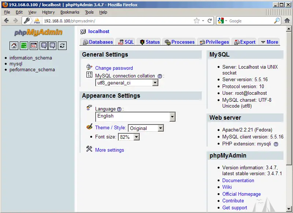
Task: Click the help icon next to PHP extension
Action: 276,144
